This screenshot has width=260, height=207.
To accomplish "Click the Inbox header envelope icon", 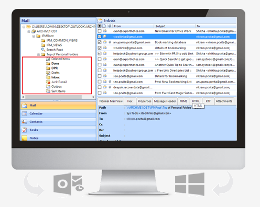I will click(x=100, y=20).
